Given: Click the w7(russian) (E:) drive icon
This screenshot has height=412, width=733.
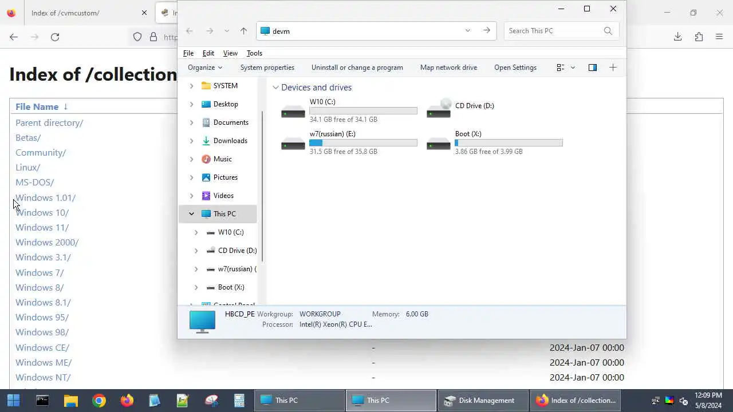Looking at the screenshot, I should 293,143.
